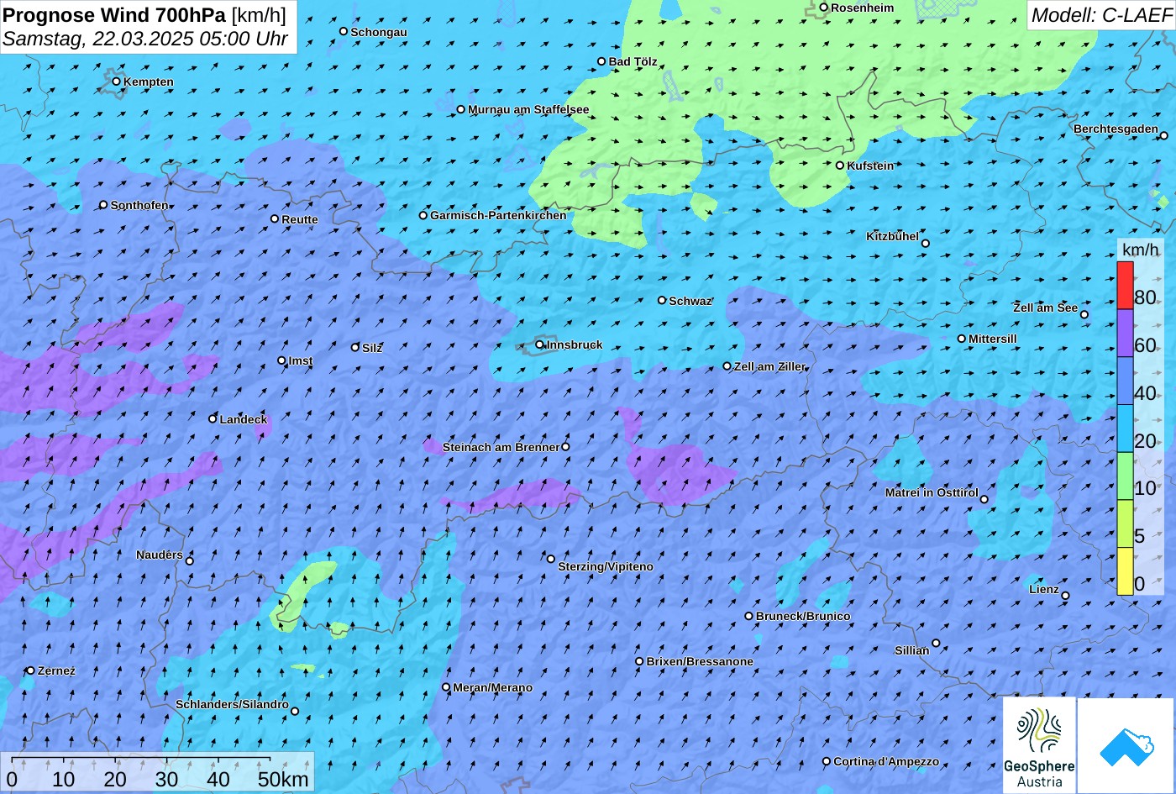
Task: Click the red legend swatch above 80
Action: point(1125,286)
